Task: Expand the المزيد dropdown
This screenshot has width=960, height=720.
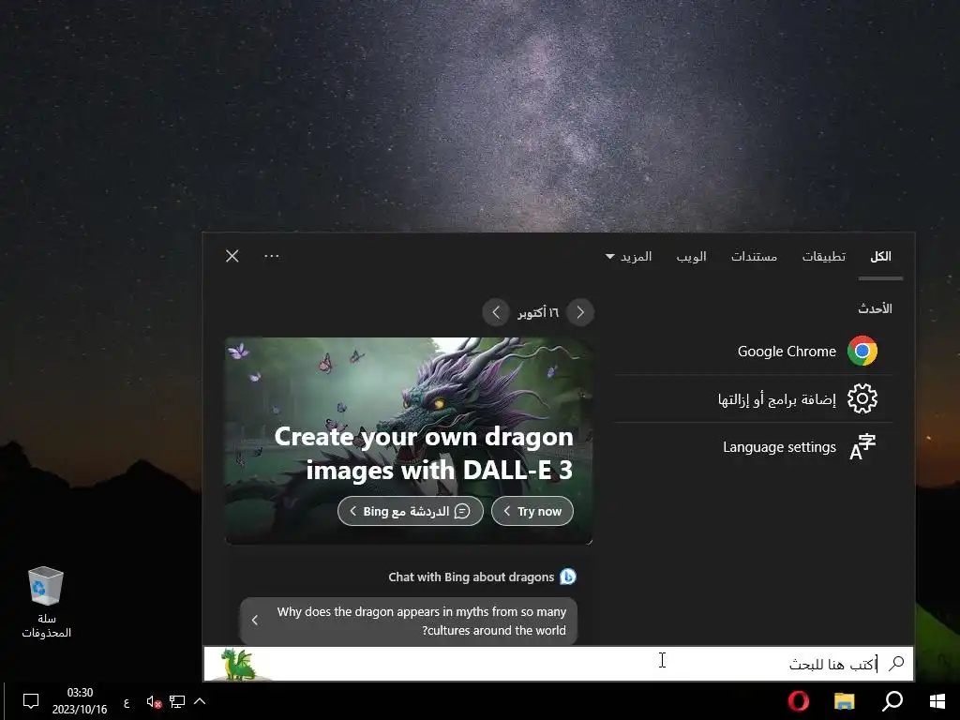Action: 629,257
